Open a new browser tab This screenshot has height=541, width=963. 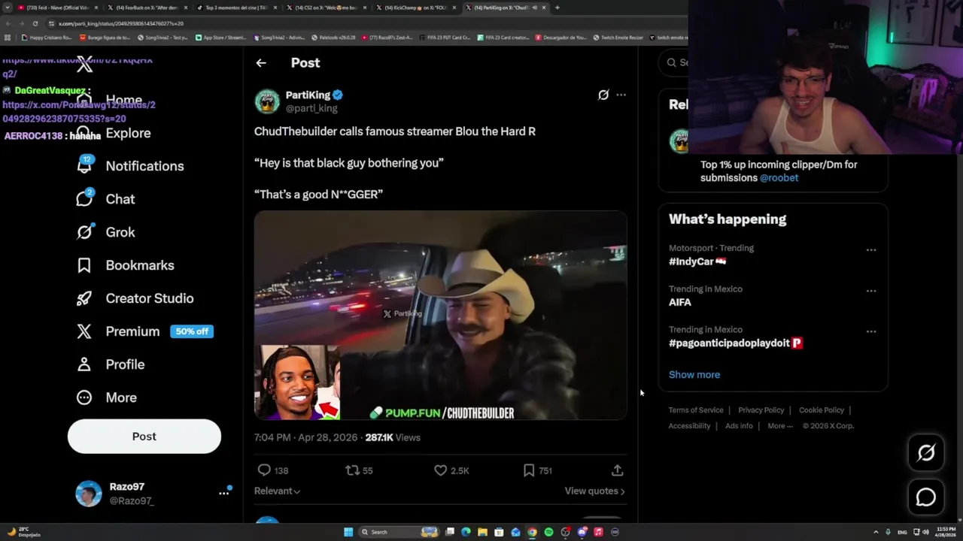(557, 8)
